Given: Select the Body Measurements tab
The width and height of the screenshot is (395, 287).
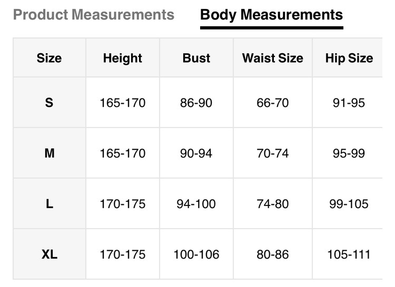Looking at the screenshot, I should [x=271, y=15].
